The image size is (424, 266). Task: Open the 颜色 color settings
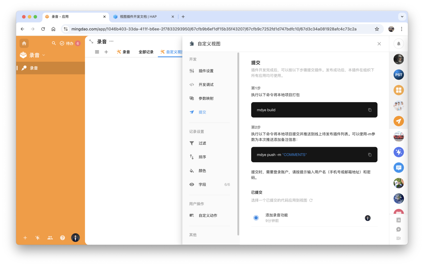[x=202, y=171]
